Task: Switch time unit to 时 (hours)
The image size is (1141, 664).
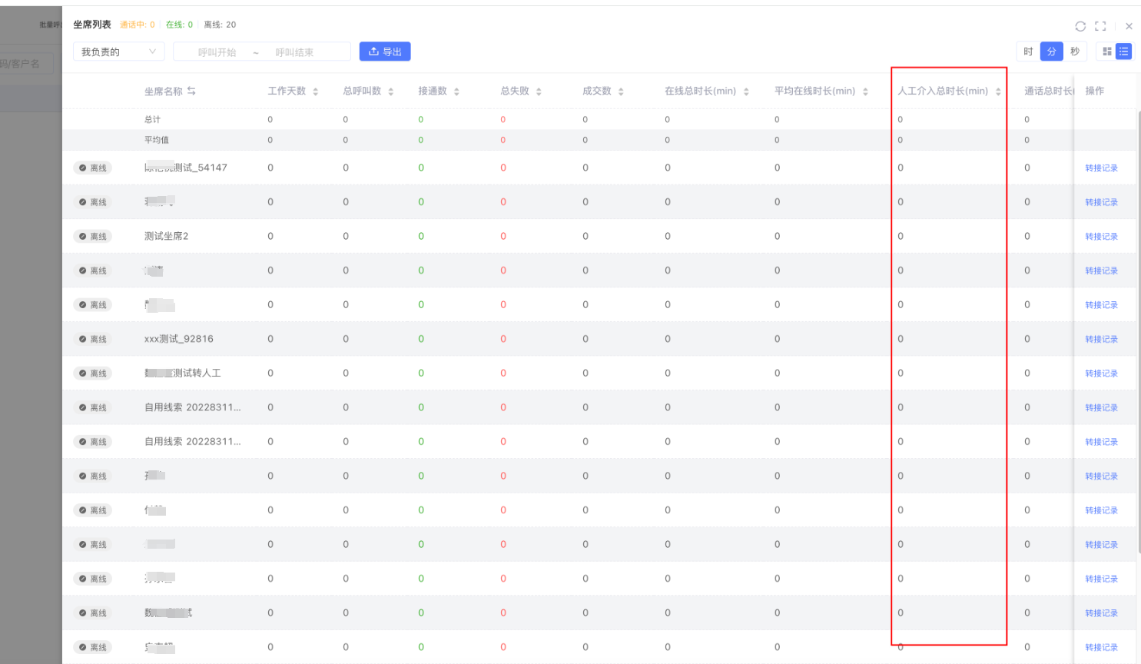Action: [1028, 51]
